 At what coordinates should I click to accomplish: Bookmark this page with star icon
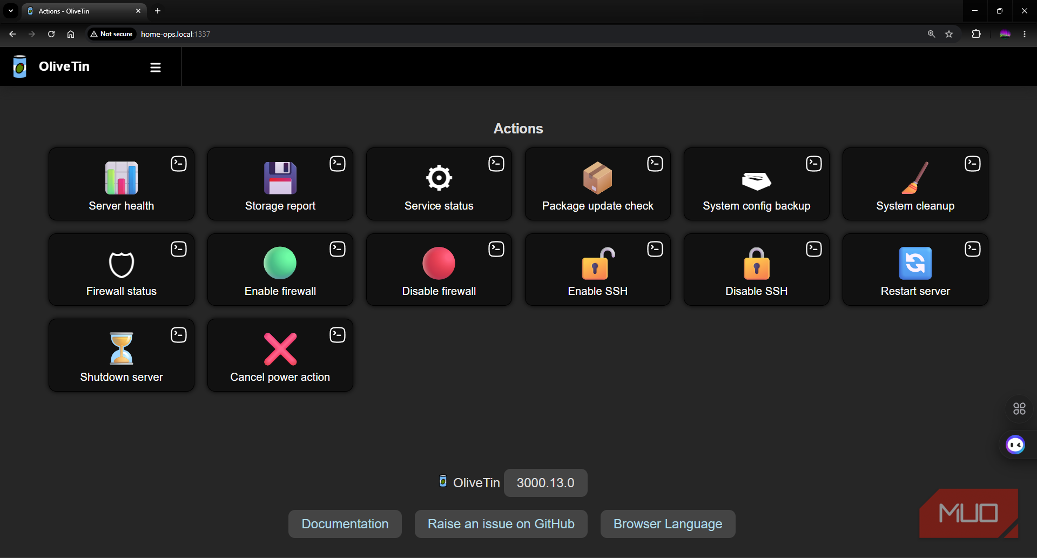(x=949, y=34)
